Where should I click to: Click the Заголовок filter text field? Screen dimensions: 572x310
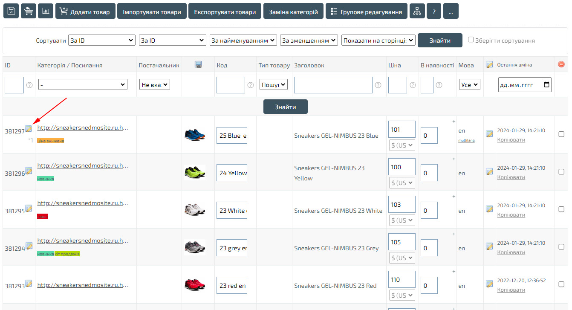pos(333,85)
